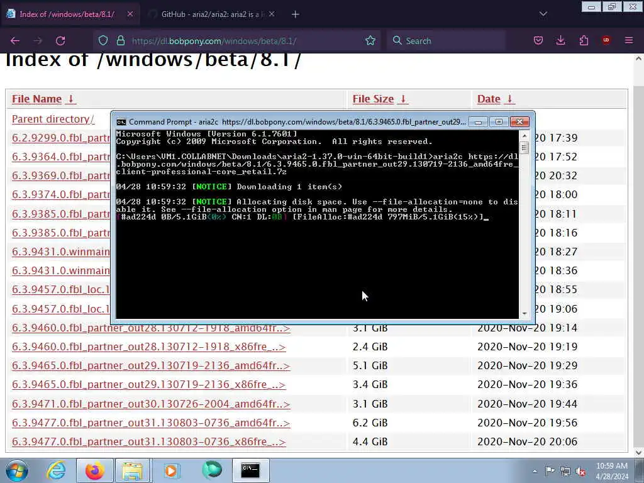Bookmark this page with the star icon
The width and height of the screenshot is (644, 483).
click(x=370, y=40)
